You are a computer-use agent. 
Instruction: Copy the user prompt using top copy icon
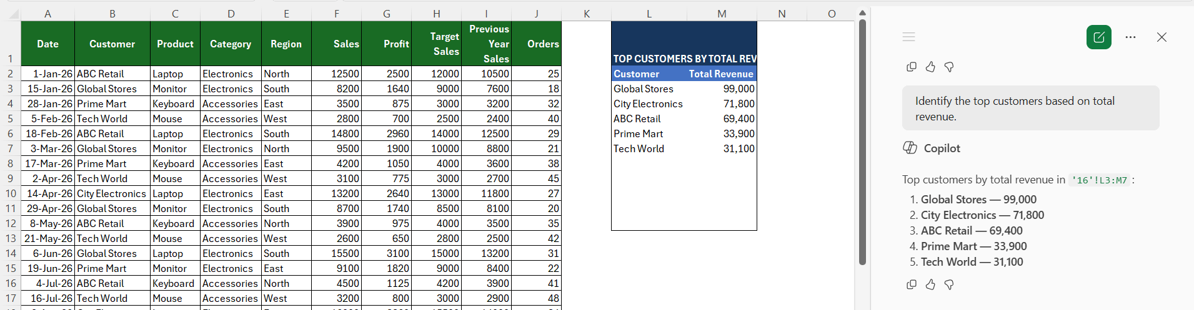coord(912,67)
